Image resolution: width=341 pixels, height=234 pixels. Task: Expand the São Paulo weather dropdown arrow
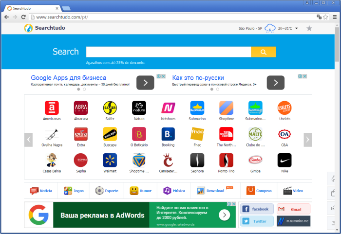(296, 28)
